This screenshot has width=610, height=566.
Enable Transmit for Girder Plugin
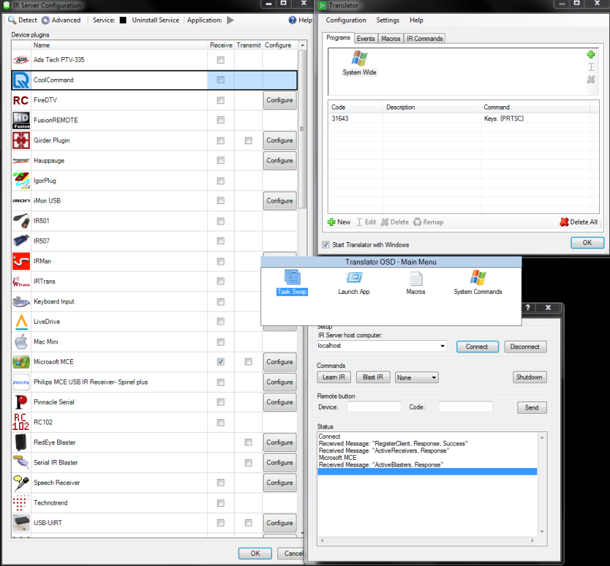click(x=248, y=141)
